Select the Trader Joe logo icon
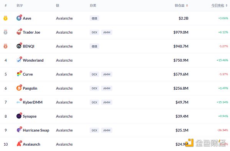Screen dimensions: 230x151 [19, 32]
